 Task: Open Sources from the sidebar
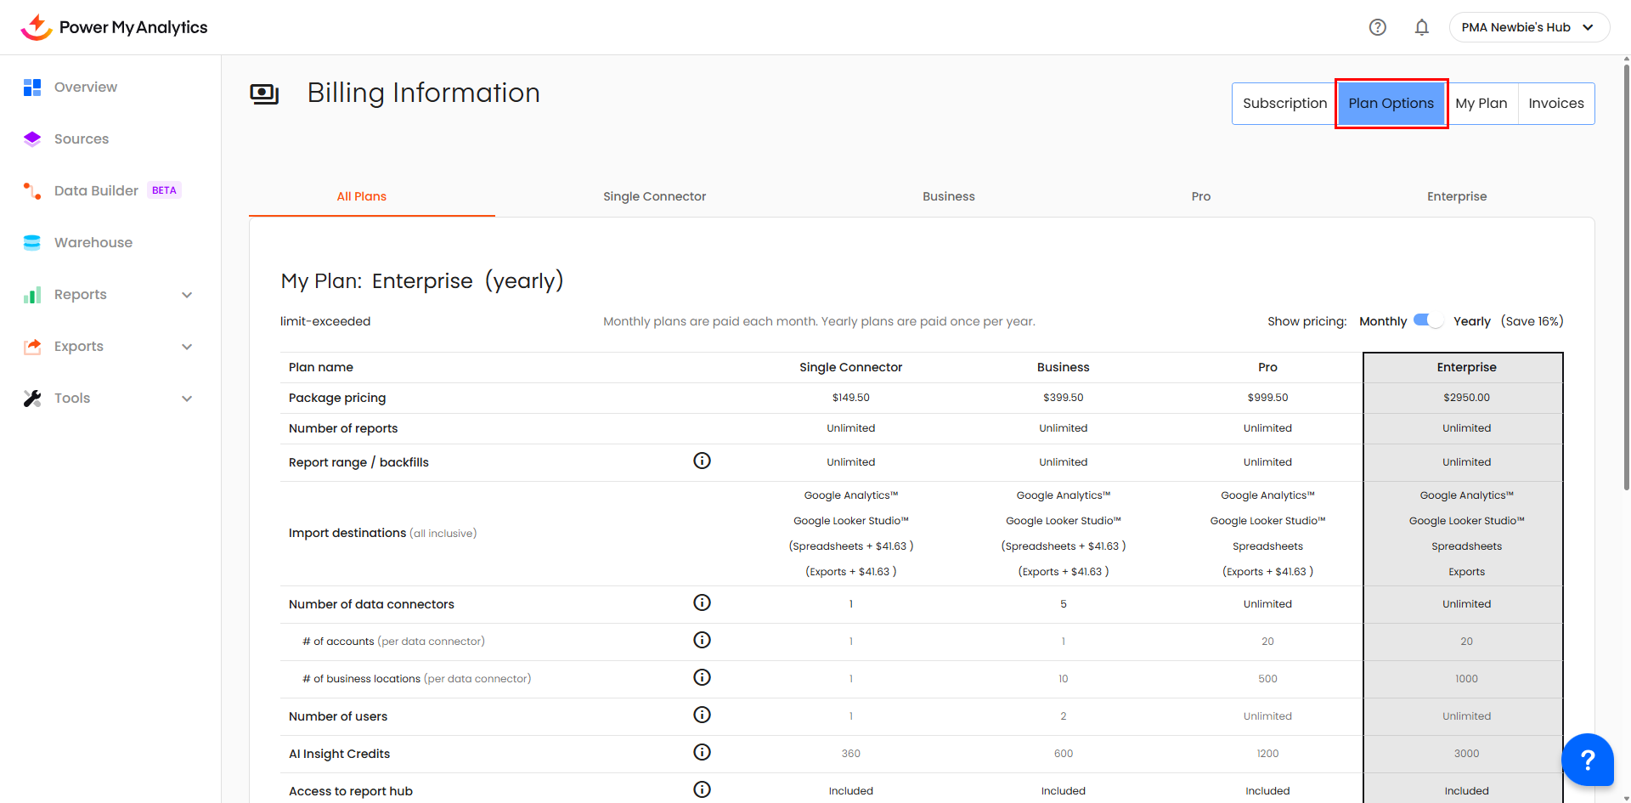coord(82,139)
